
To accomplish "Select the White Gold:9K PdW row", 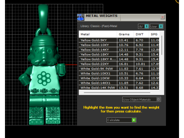I will point(119,69).
